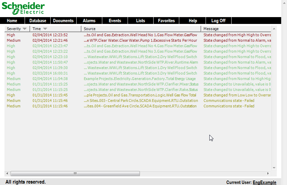287x185 pixels.
Task: Open the Home menu
Action: point(12,21)
